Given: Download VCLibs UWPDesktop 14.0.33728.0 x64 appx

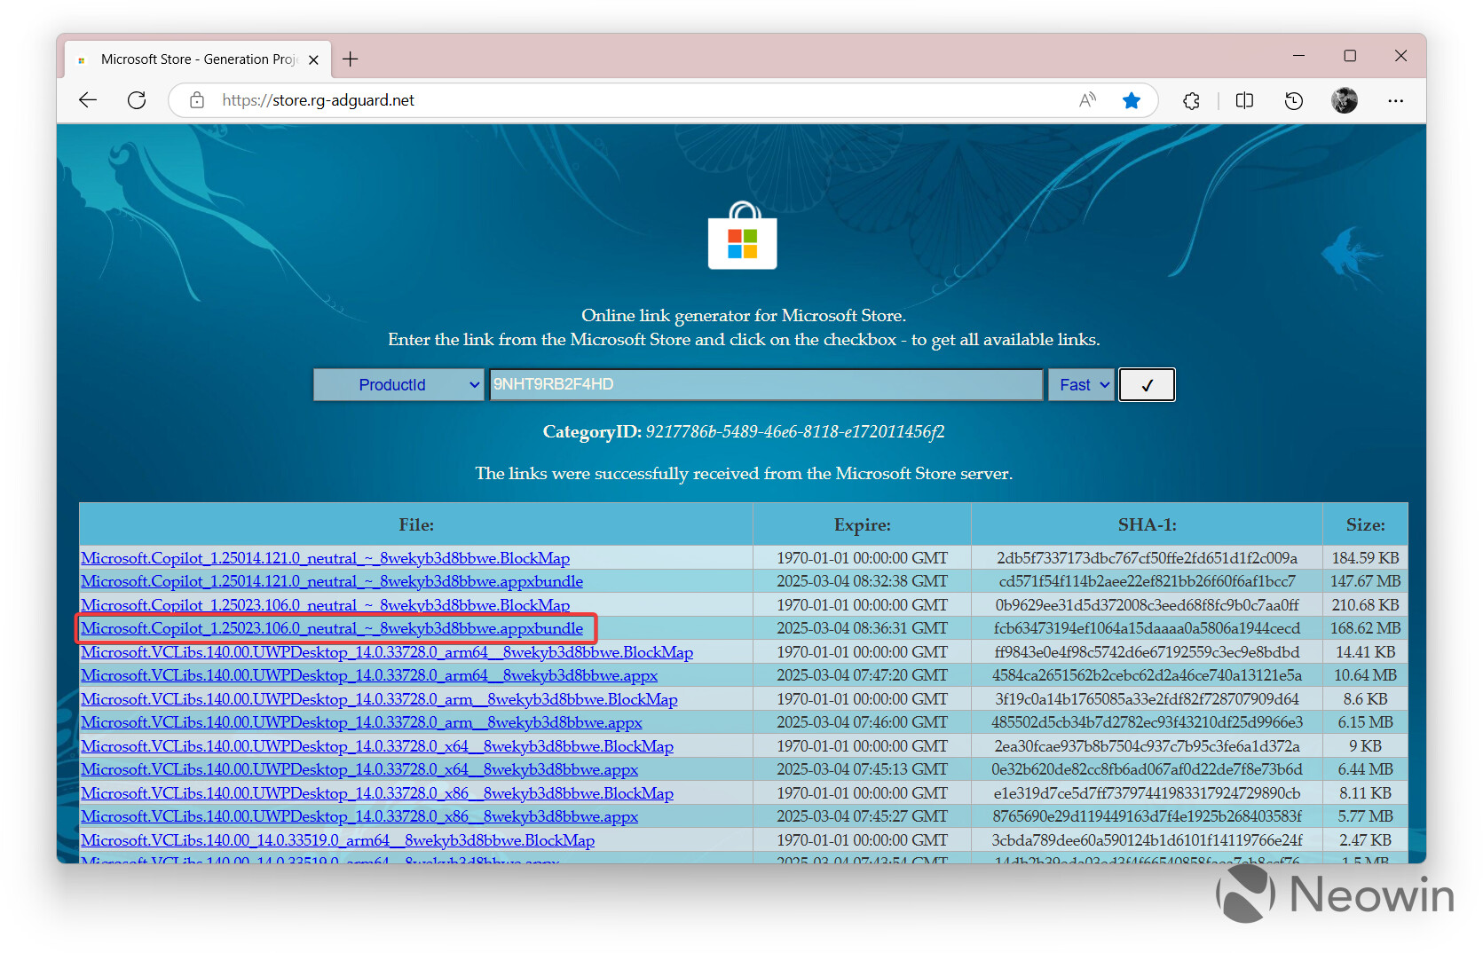Looking at the screenshot, I should tap(359, 769).
